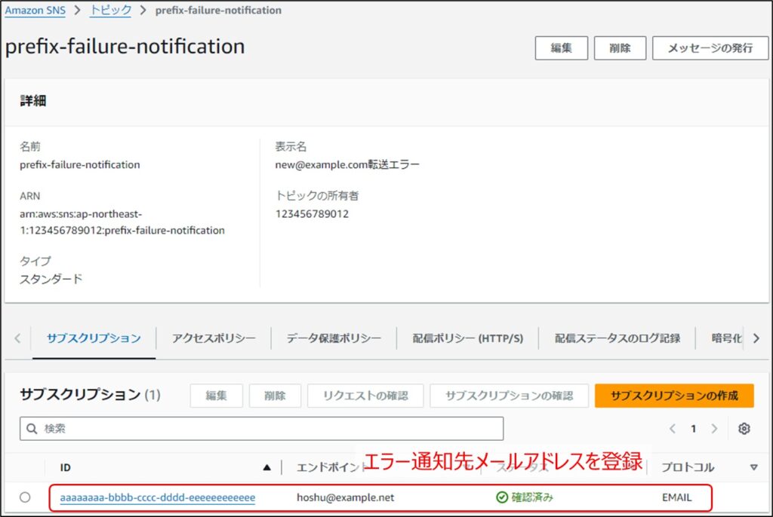The width and height of the screenshot is (773, 517).
Task: Go to previous subscriptions page arrow
Action: pyautogui.click(x=673, y=429)
